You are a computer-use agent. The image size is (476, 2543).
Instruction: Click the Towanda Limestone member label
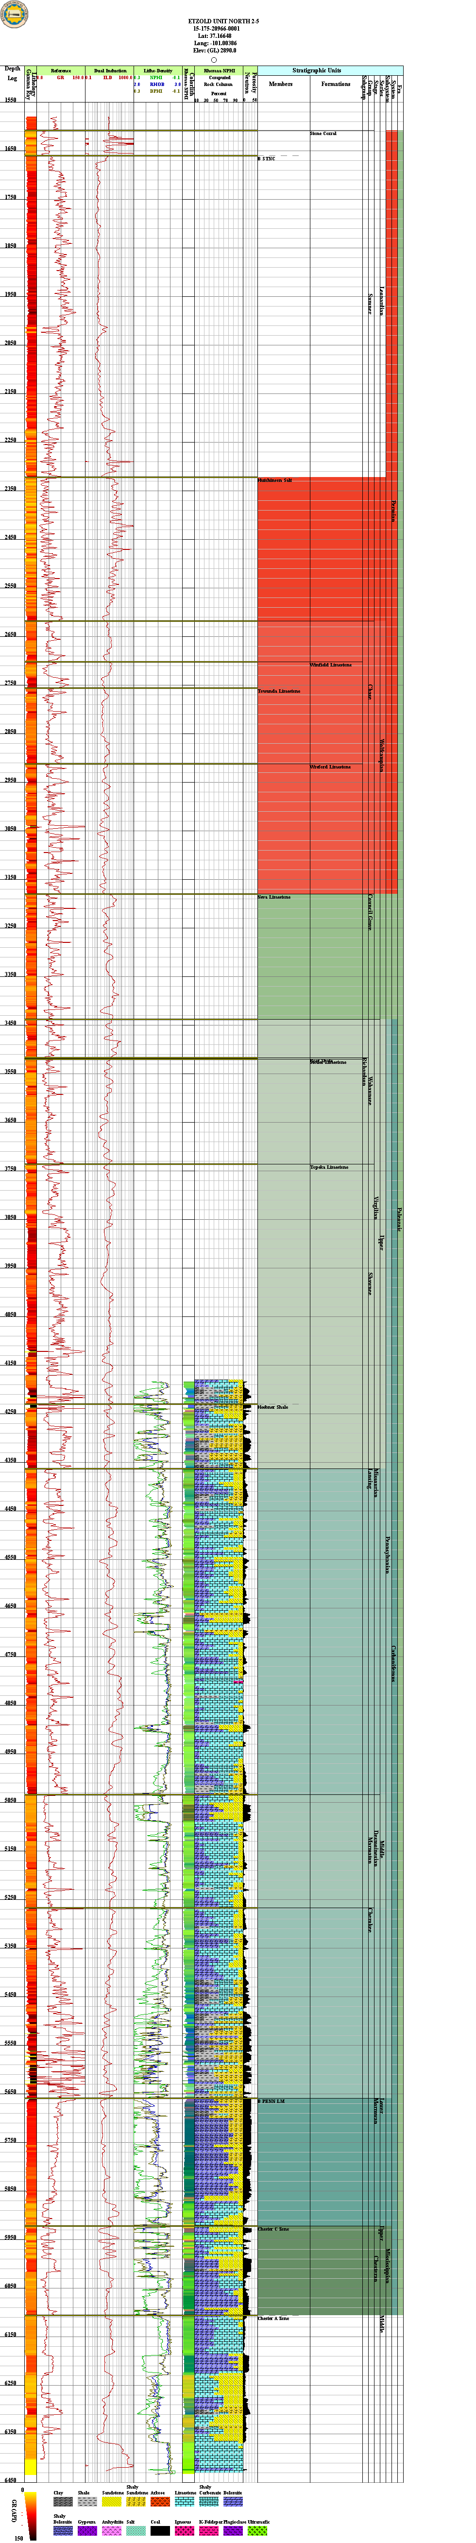279,691
